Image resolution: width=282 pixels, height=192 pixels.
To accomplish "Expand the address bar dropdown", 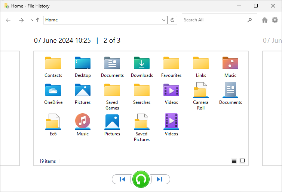I will click(x=164, y=20).
